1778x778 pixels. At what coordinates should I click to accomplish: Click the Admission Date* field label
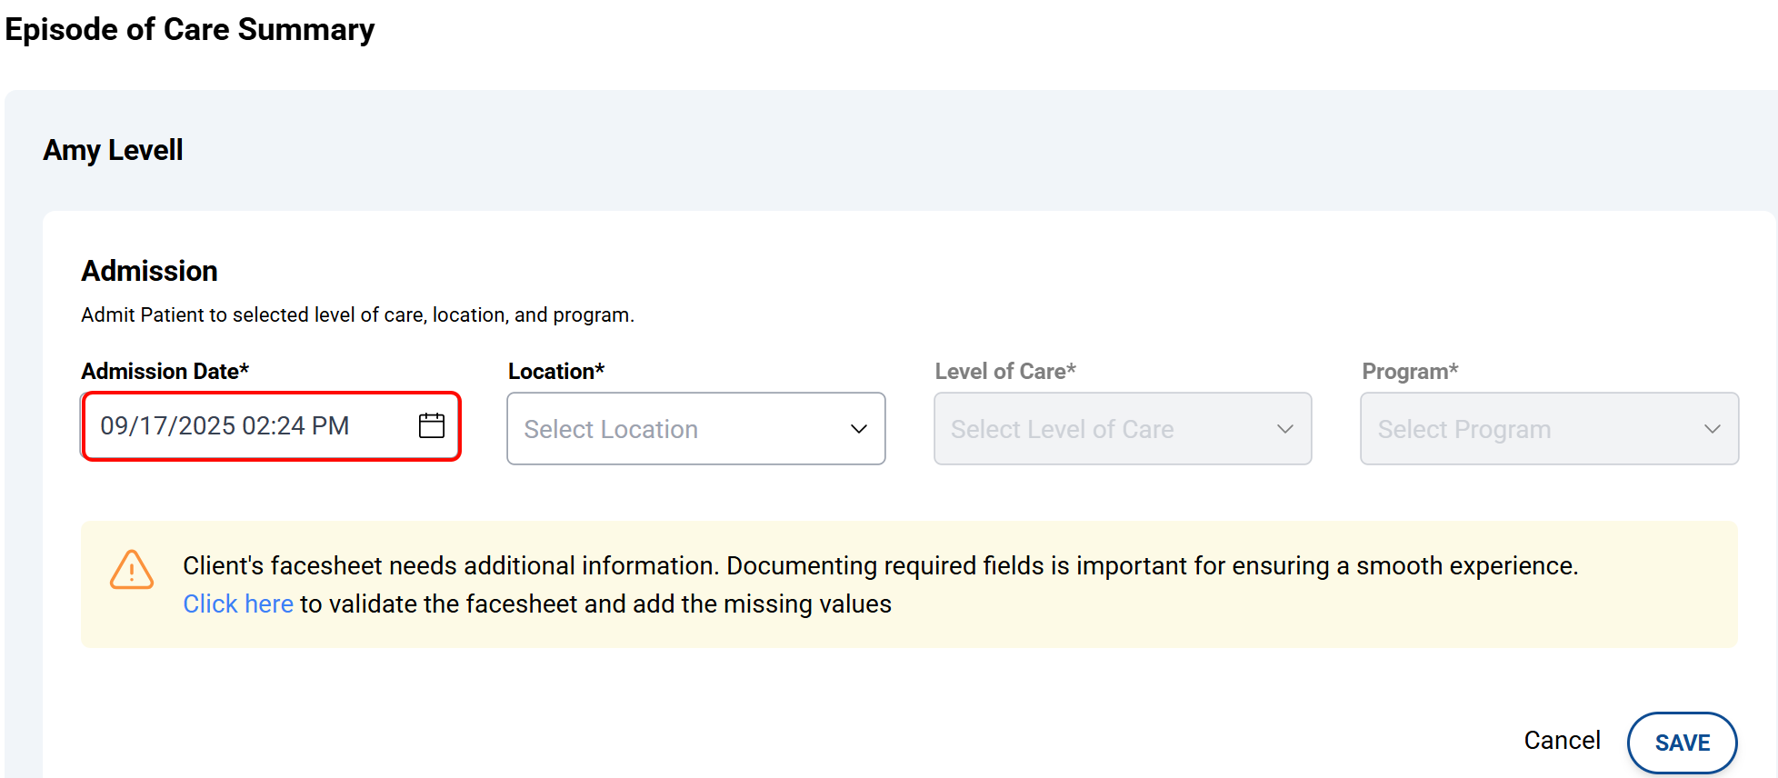165,372
